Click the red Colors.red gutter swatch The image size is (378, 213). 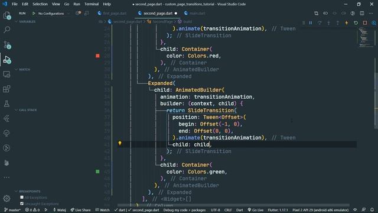click(97, 56)
